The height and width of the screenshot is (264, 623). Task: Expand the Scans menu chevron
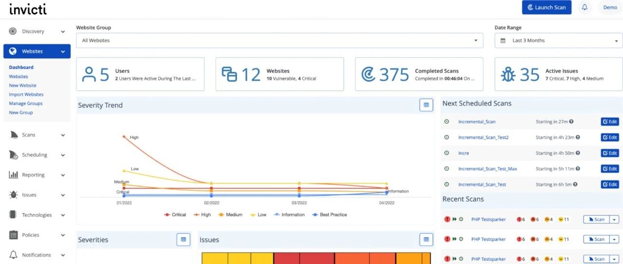tap(63, 135)
